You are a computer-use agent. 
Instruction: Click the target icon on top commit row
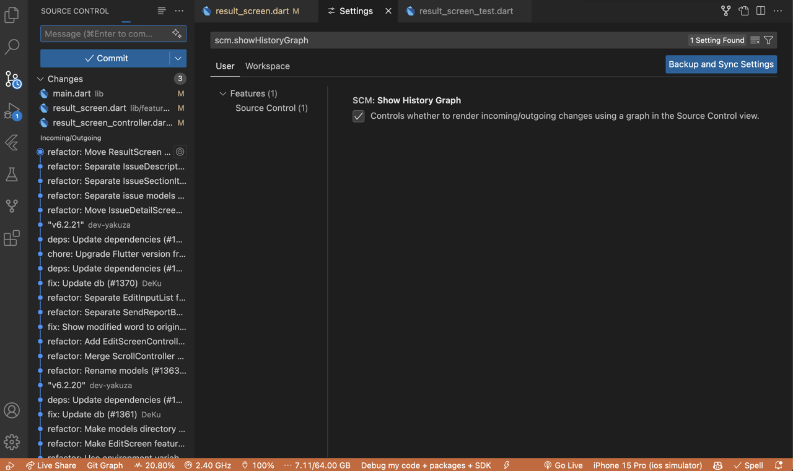pos(180,152)
